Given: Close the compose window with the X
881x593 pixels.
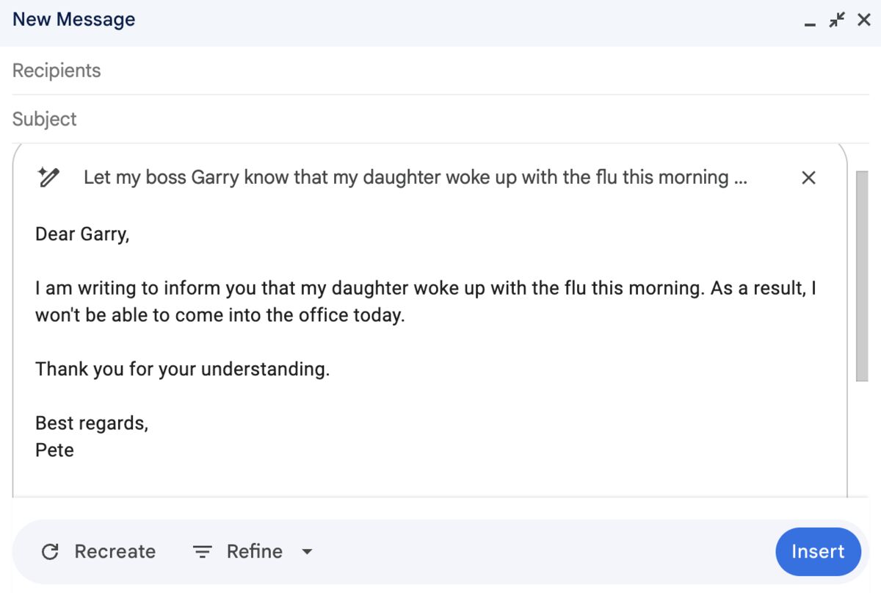Looking at the screenshot, I should (863, 20).
